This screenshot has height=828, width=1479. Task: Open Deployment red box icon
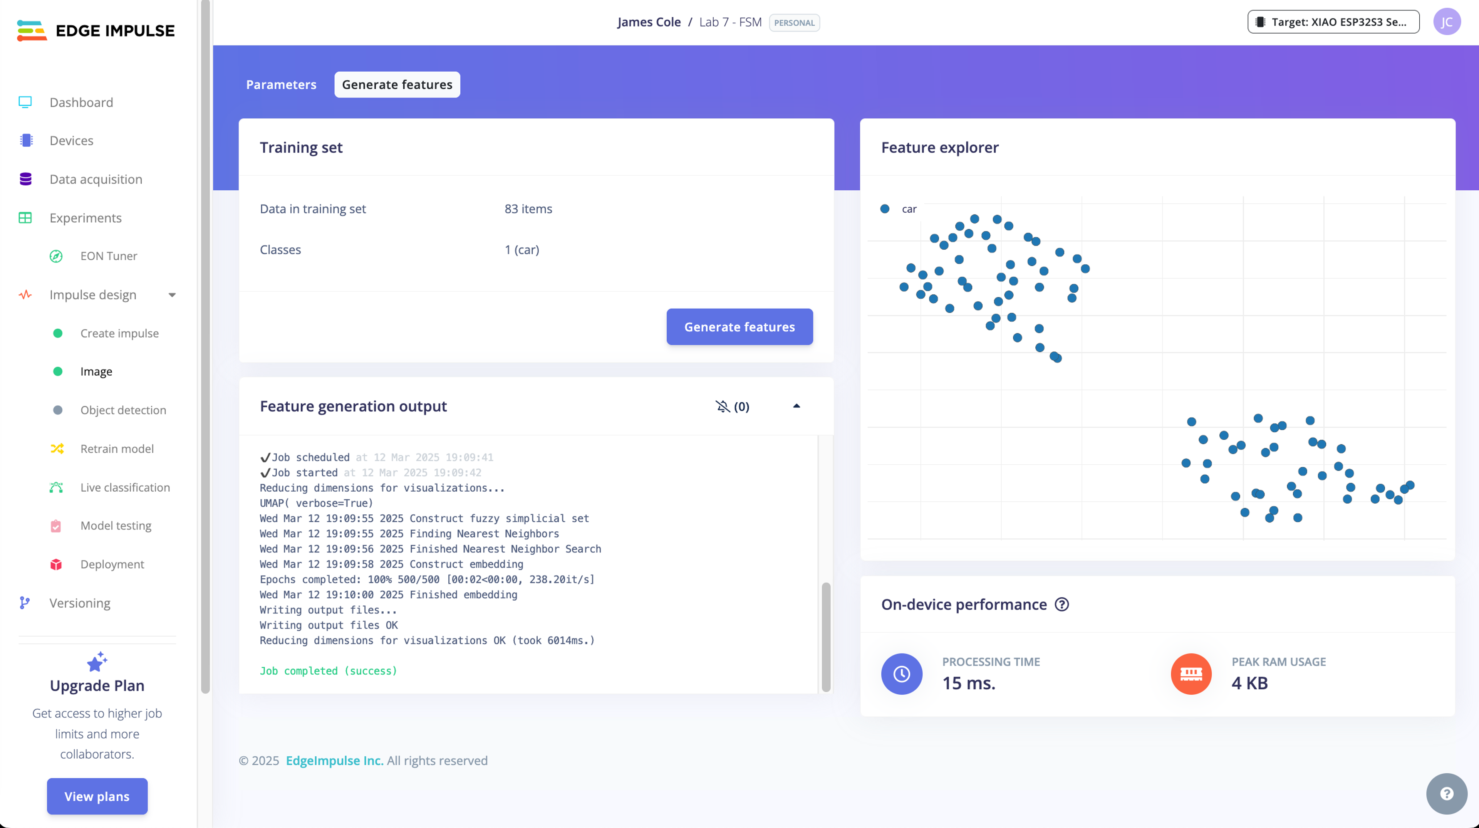tap(56, 564)
